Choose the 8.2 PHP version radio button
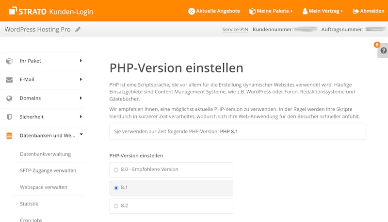The image size is (388, 222). coord(116,206)
